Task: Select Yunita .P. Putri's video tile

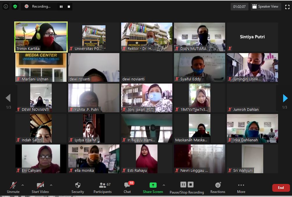Action: click(94, 98)
